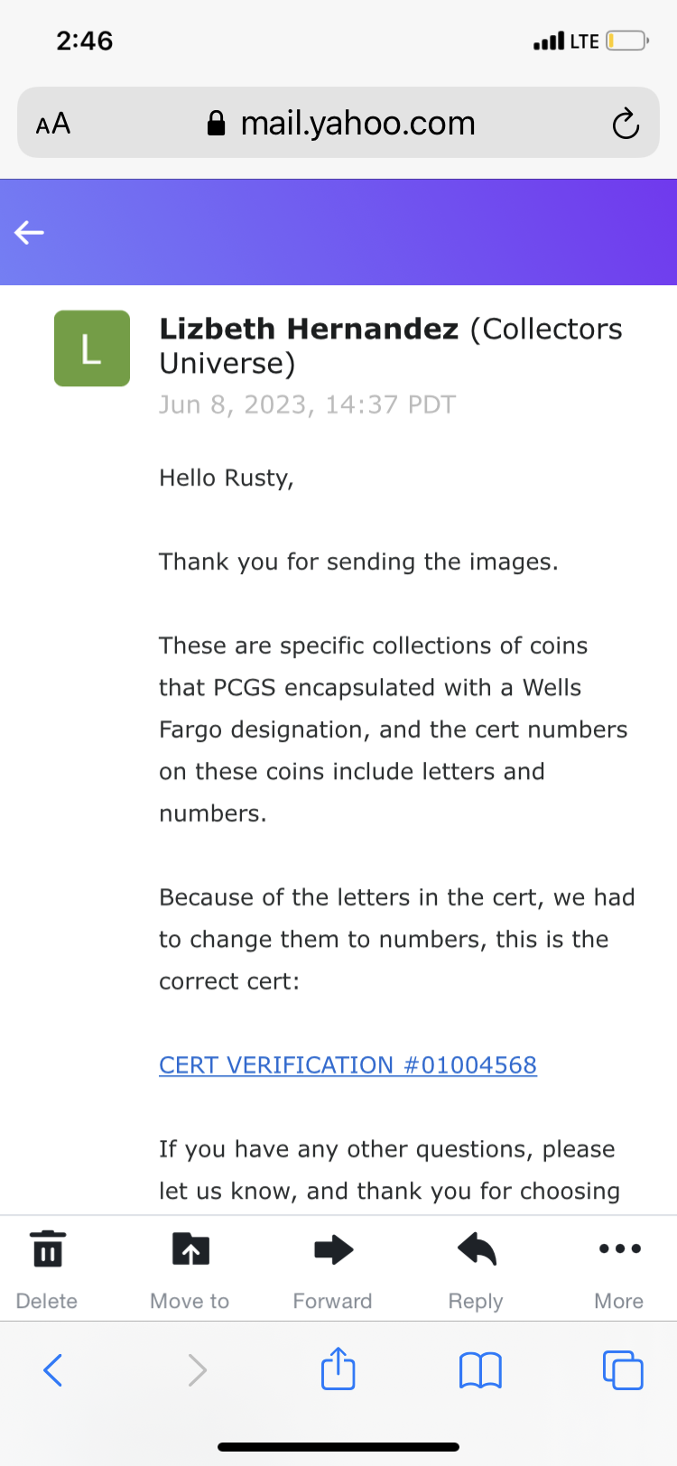
Task: Show open Safari tabs overview
Action: point(623,1370)
